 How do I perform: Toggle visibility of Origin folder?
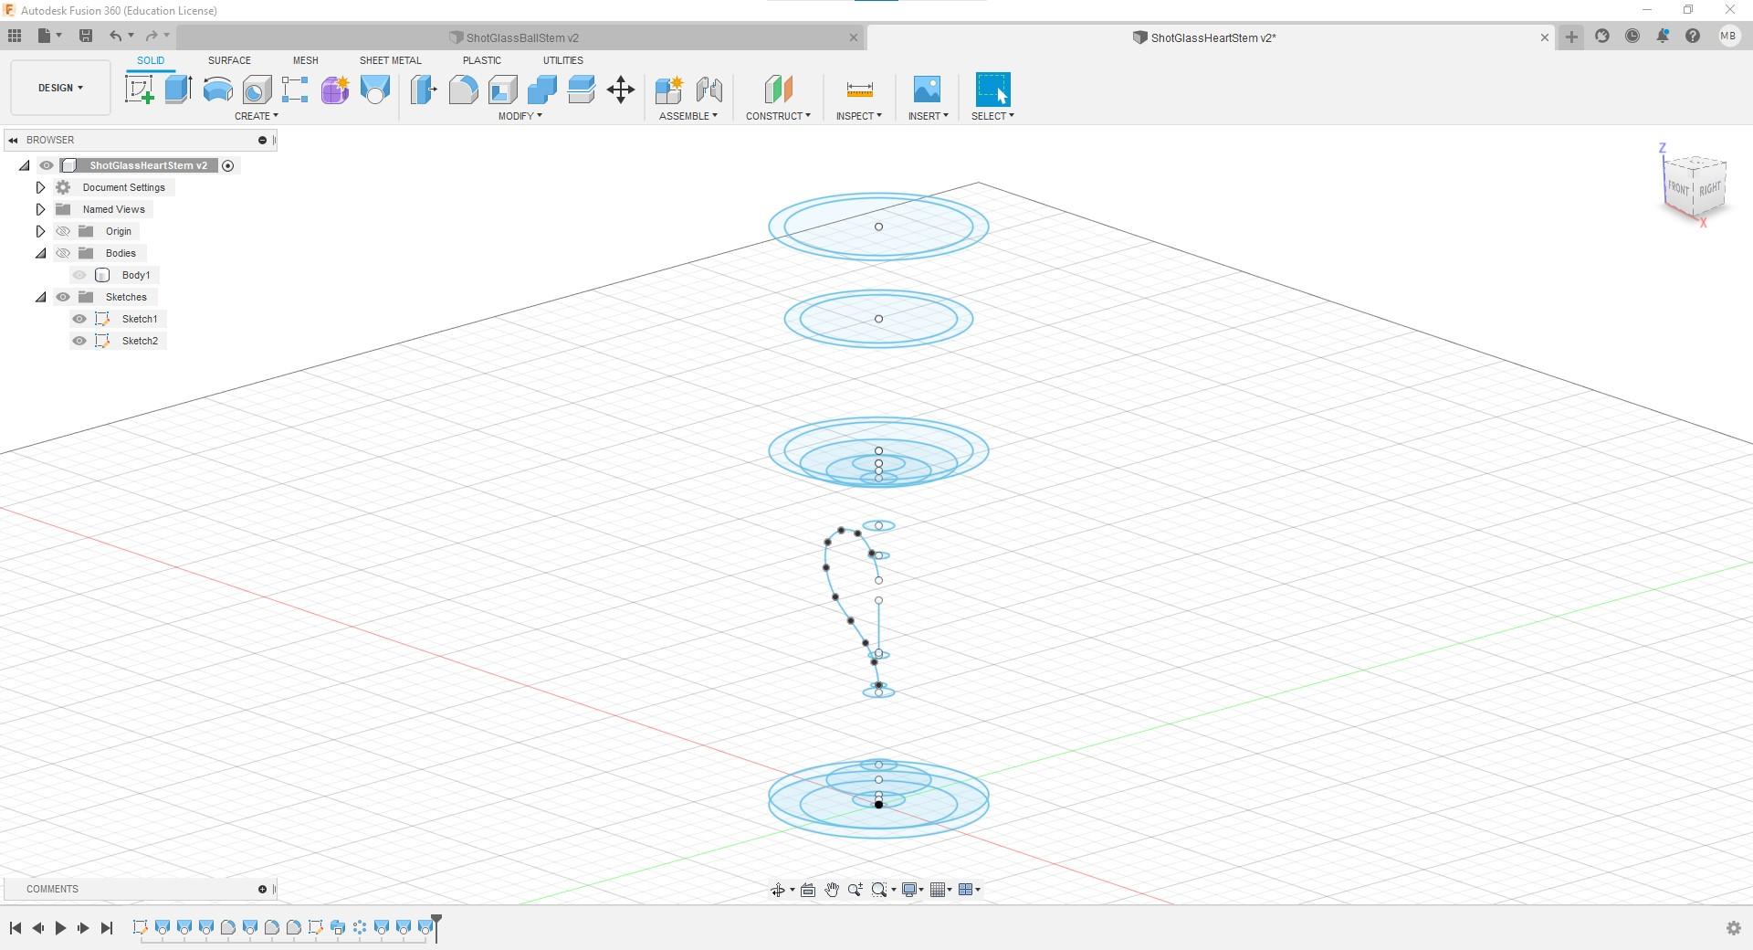click(x=63, y=231)
